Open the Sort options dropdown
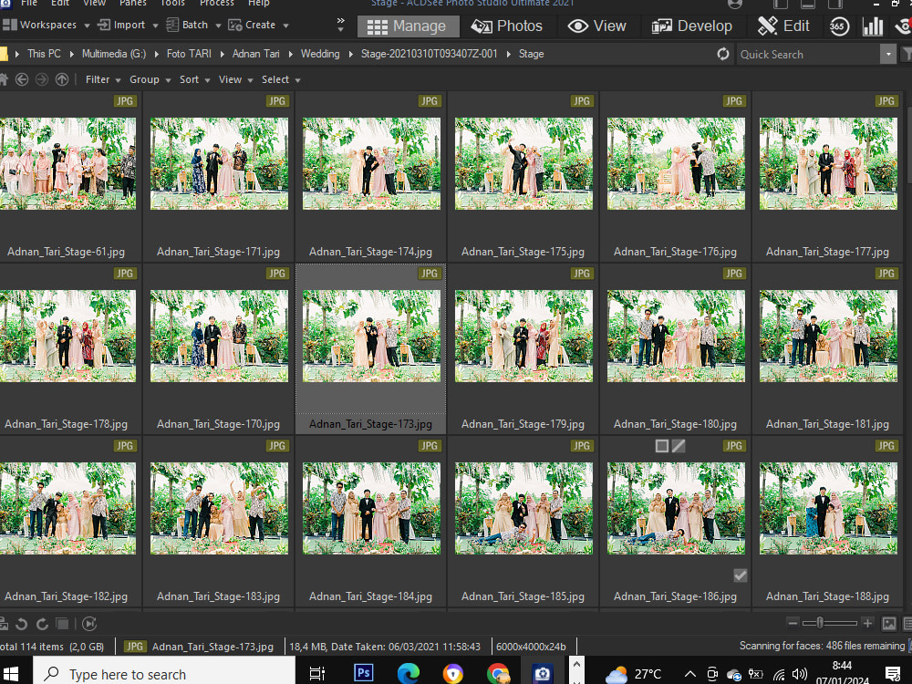912x684 pixels. coord(193,79)
